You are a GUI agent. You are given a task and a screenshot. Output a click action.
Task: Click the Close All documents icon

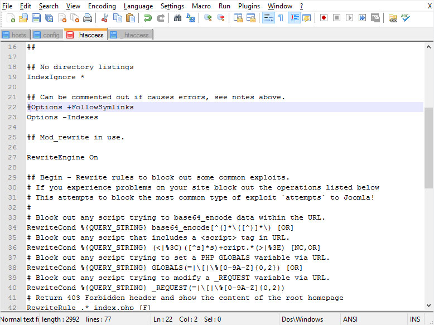tap(75, 18)
